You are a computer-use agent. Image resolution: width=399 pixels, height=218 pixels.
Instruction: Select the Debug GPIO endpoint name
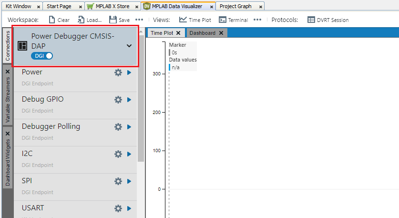pyautogui.click(x=42, y=99)
